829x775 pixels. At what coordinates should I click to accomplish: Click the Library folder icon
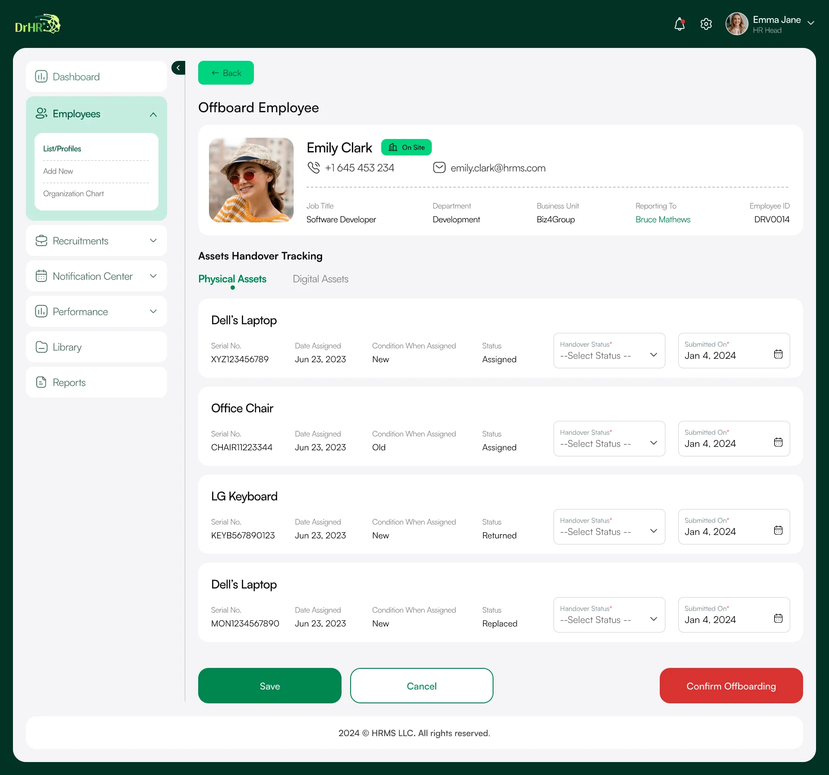pos(41,347)
